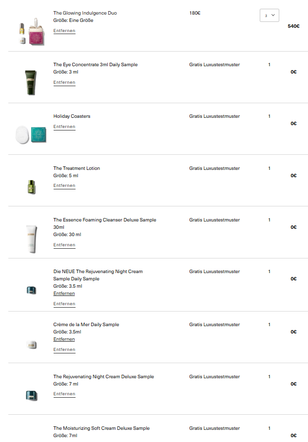Image resolution: width=308 pixels, height=442 pixels.
Task: Open The Glowing Indulgence Duo product title
Action: [x=85, y=13]
